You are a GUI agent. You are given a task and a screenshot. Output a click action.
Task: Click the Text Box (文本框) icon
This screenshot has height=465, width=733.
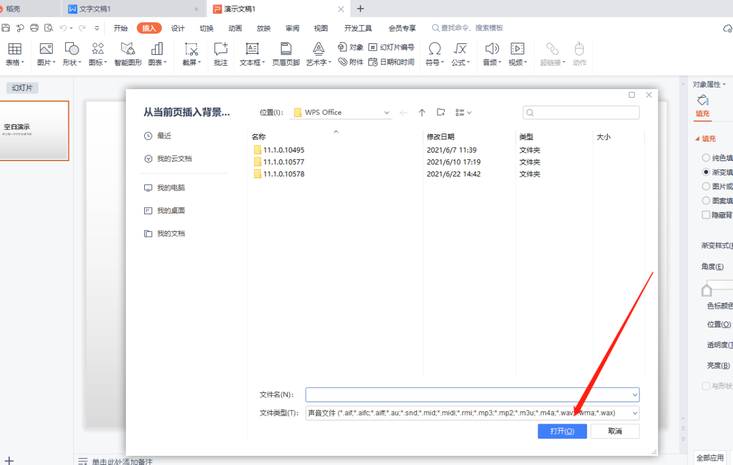[x=252, y=50]
